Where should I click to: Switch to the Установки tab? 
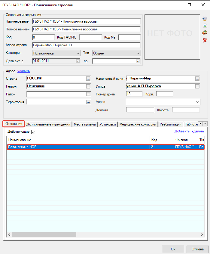[108, 124]
